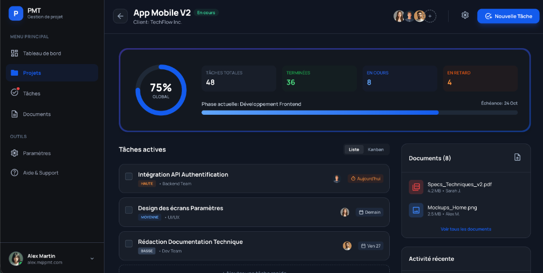The height and width of the screenshot is (273, 543).
Task: Open the Ven 27 due date picker
Action: (x=371, y=246)
